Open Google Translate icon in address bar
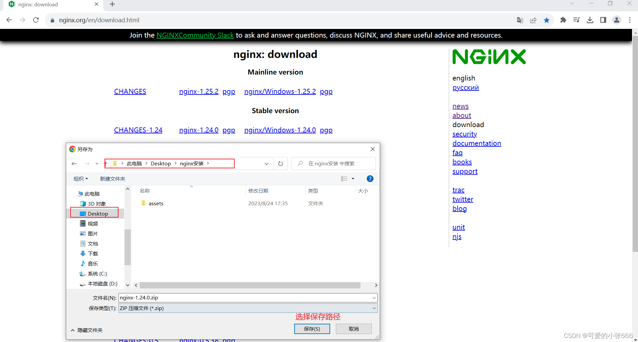The width and height of the screenshot is (638, 342). 520,20
